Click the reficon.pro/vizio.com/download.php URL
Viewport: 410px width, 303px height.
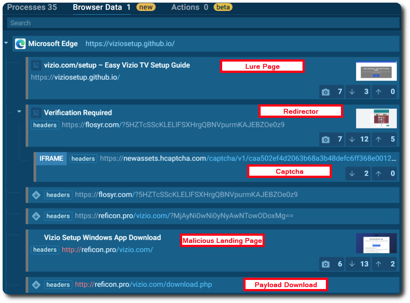click(x=144, y=284)
